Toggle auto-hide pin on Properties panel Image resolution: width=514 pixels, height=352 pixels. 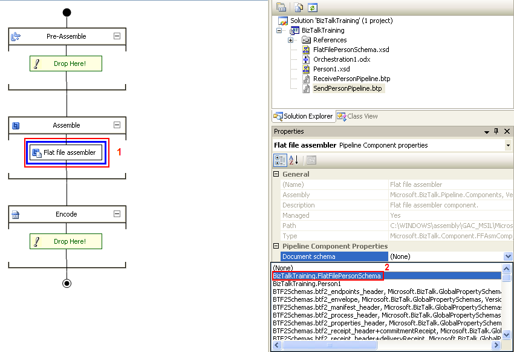pos(496,131)
